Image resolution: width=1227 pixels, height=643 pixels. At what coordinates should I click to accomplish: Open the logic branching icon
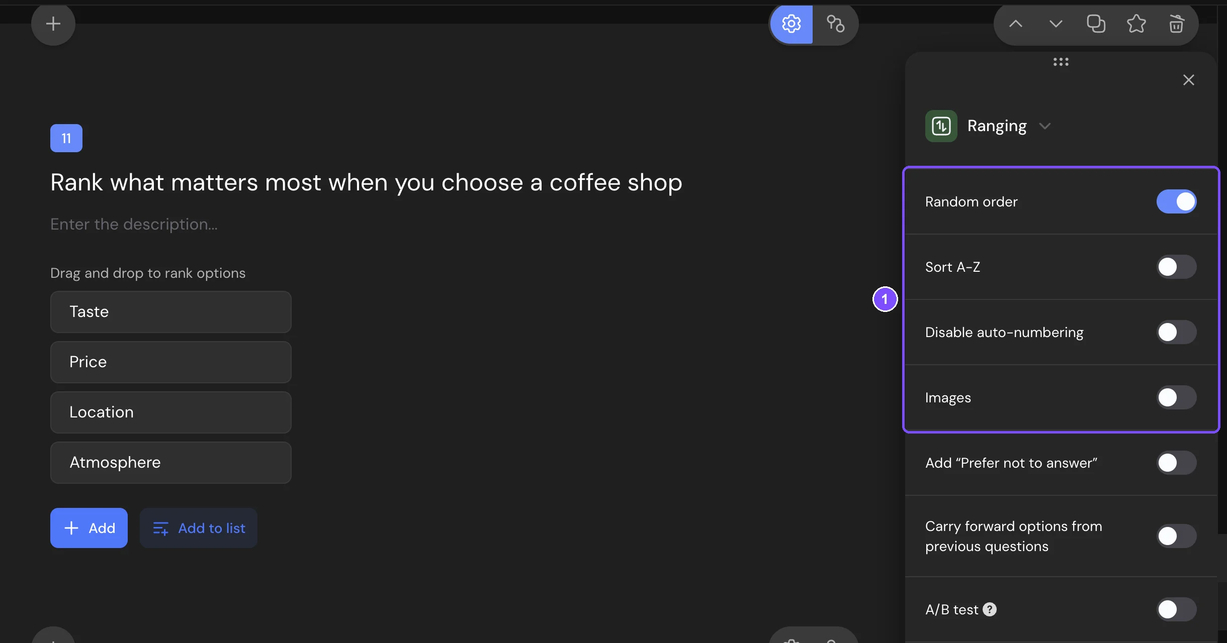click(835, 24)
